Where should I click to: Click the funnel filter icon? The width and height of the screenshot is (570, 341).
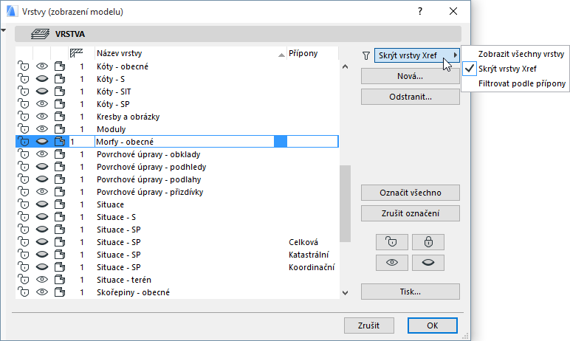point(365,55)
